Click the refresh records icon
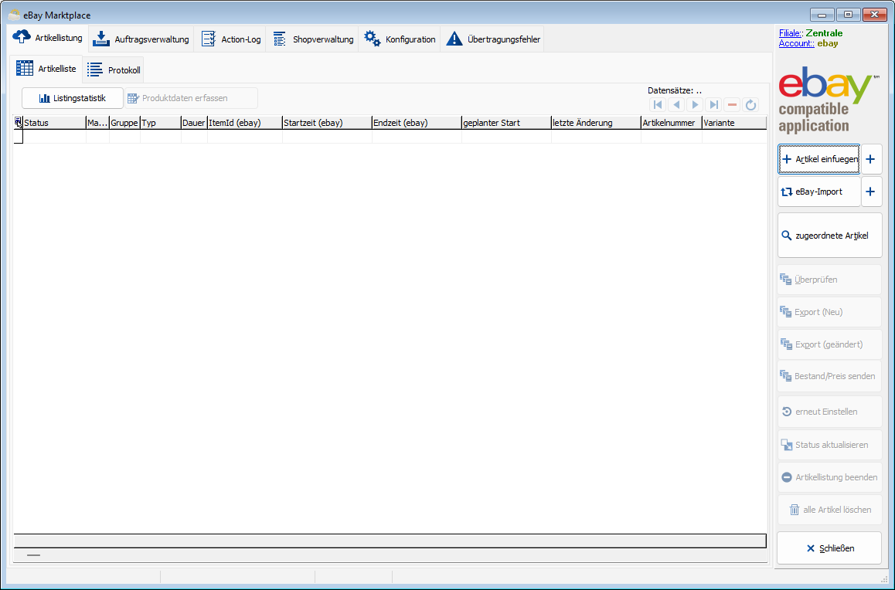This screenshot has width=895, height=590. (x=750, y=105)
